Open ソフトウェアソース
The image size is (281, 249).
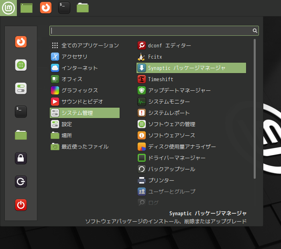click(191, 135)
